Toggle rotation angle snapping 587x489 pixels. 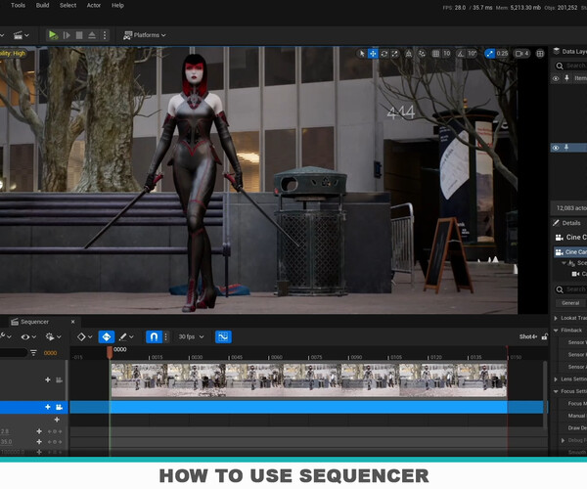point(461,54)
